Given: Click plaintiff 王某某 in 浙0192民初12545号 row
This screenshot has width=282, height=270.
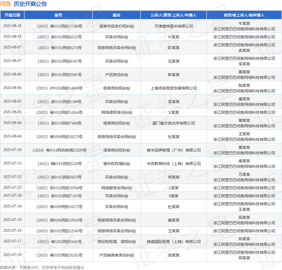Looking at the screenshot, I should (173, 231).
